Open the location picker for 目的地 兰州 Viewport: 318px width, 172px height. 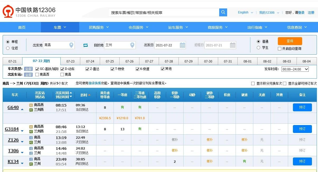tap(132, 45)
